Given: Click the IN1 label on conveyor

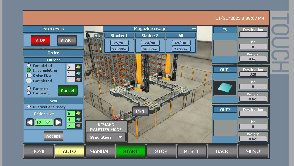Looking at the screenshot, I should (x=140, y=111).
